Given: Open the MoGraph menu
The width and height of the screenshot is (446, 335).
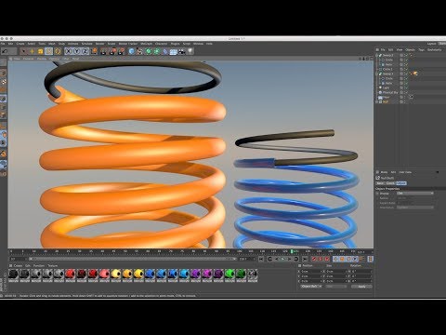Looking at the screenshot, I should [x=147, y=44].
